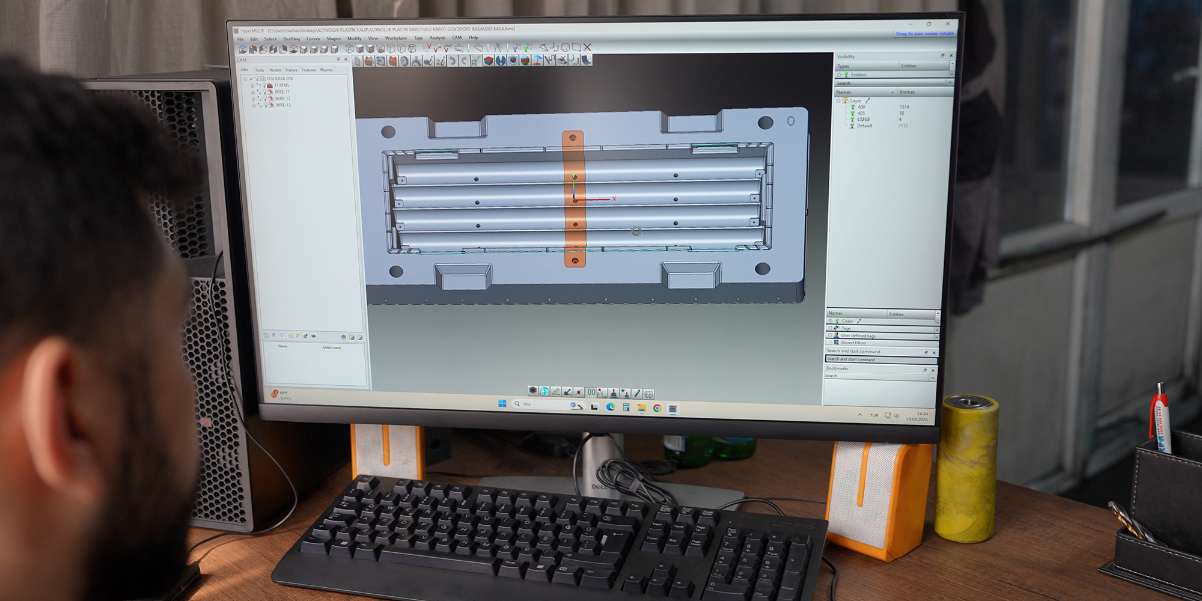Click the Windows taskbar search box 'Ara'
Viewport: 1202px width, 601px height.
549,404
